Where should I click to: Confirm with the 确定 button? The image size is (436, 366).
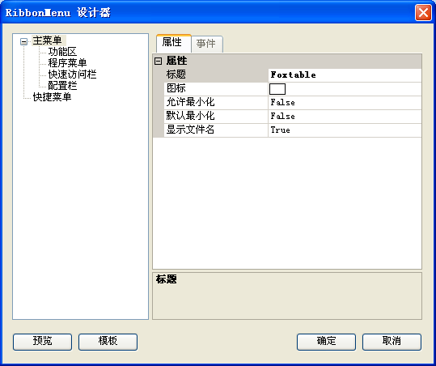[x=326, y=342]
